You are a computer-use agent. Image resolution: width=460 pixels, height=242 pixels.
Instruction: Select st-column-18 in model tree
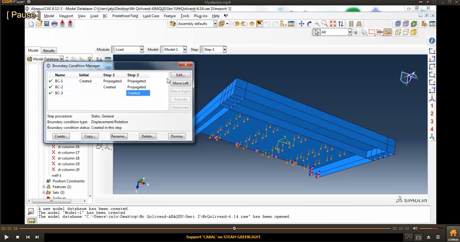click(68, 158)
